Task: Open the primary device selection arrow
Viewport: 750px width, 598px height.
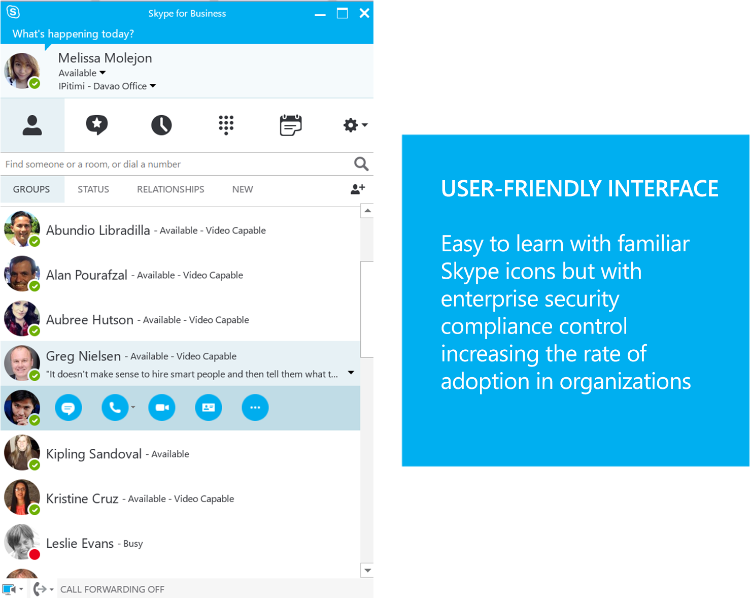Action: coord(21,589)
